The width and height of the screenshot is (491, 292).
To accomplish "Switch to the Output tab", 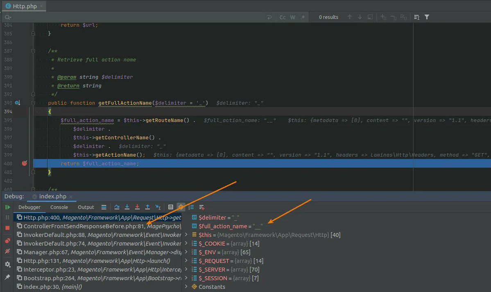I will (x=86, y=207).
